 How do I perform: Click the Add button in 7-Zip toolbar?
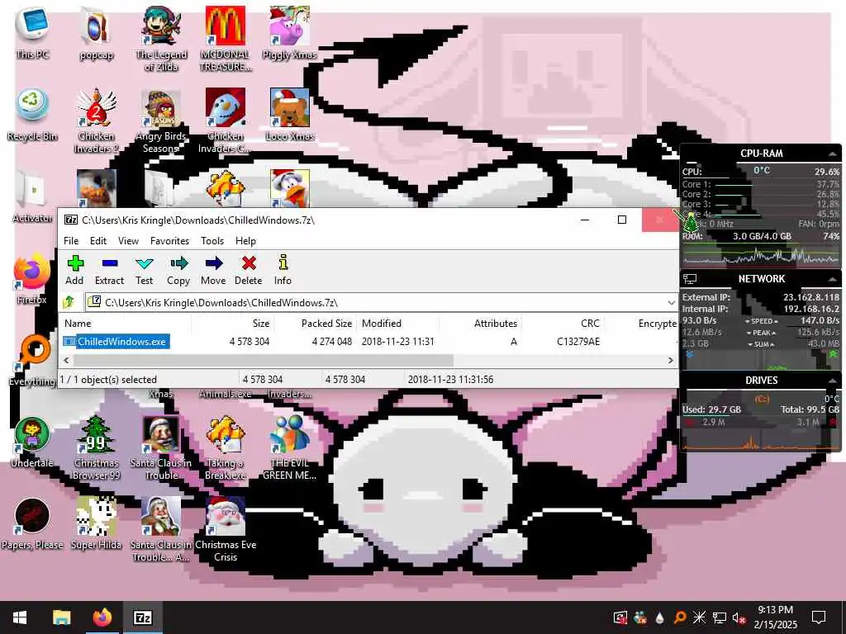(74, 270)
